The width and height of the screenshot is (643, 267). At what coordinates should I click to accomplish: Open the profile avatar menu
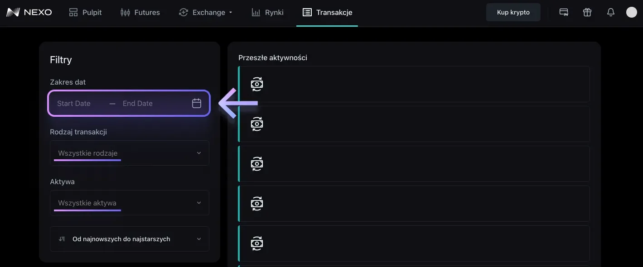pyautogui.click(x=632, y=12)
